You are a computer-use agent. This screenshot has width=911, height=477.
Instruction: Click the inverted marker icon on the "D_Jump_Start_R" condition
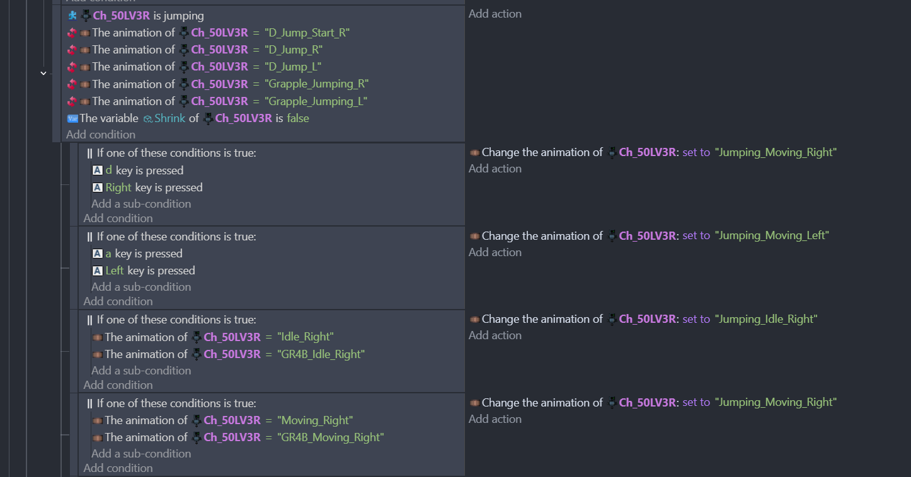pyautogui.click(x=72, y=33)
